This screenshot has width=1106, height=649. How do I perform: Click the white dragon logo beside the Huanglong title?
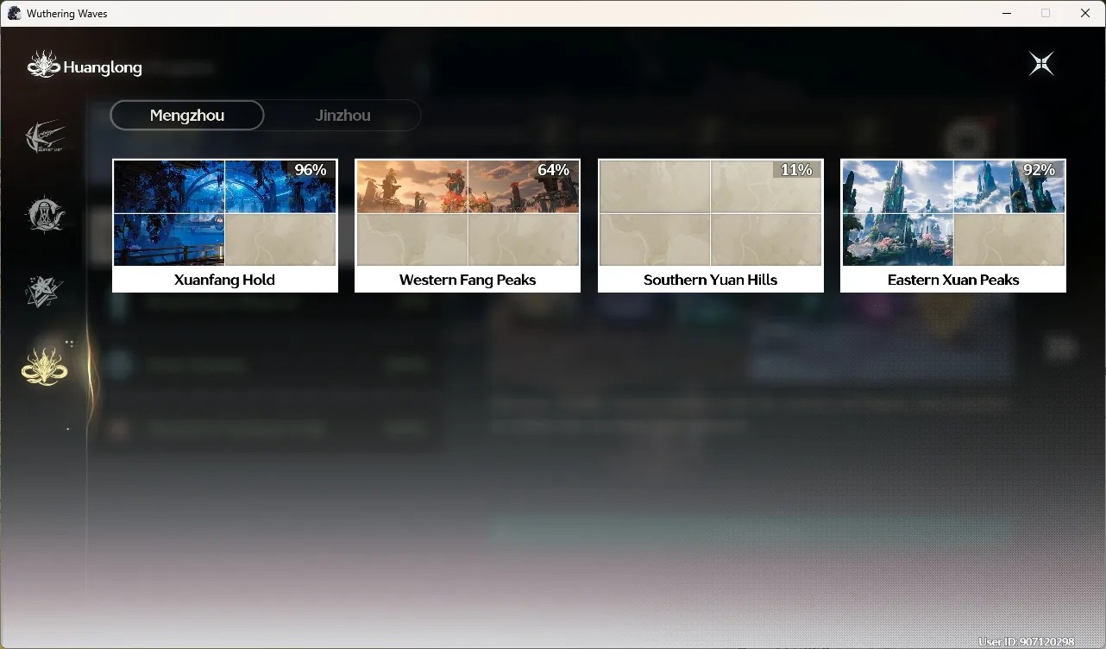43,65
